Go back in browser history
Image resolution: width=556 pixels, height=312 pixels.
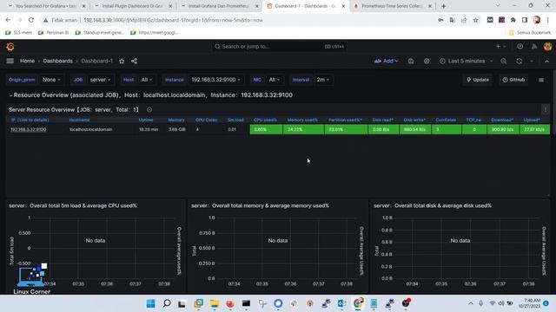8,20
